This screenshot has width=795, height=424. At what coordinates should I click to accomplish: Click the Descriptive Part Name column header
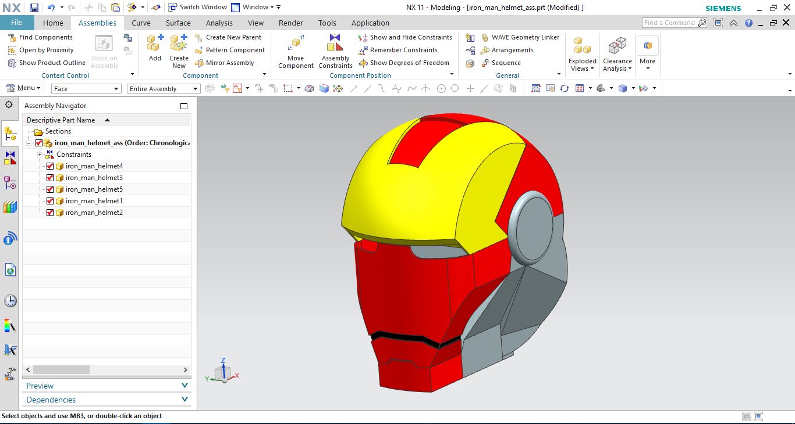pos(107,120)
